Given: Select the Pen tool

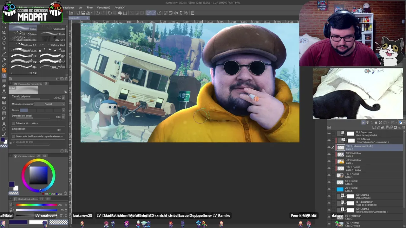Looking at the screenshot, I should 4,60.
